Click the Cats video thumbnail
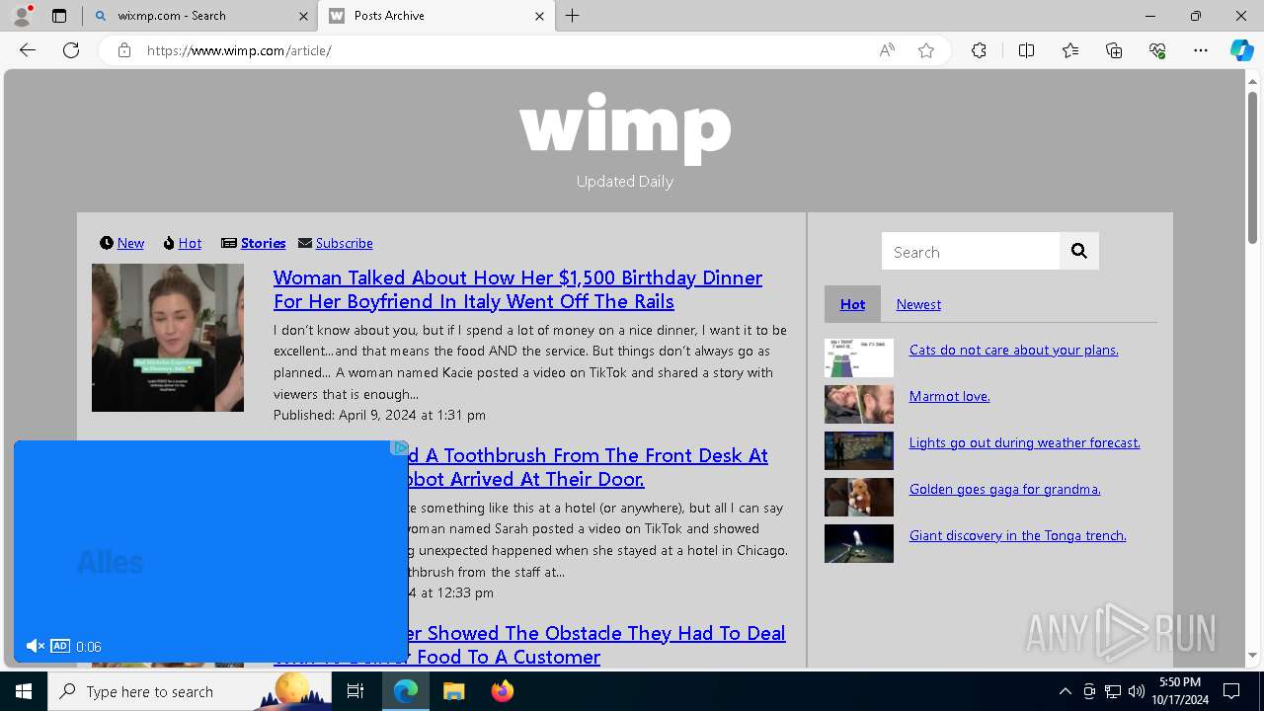Viewport: 1264px width, 711px height. tap(859, 358)
